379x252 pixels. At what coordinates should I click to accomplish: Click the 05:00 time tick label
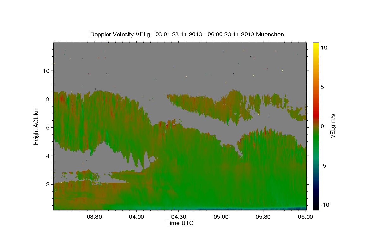click(x=221, y=217)
